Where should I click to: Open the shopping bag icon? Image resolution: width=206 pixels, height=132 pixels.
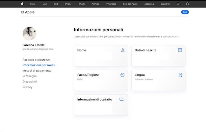tap(187, 4)
